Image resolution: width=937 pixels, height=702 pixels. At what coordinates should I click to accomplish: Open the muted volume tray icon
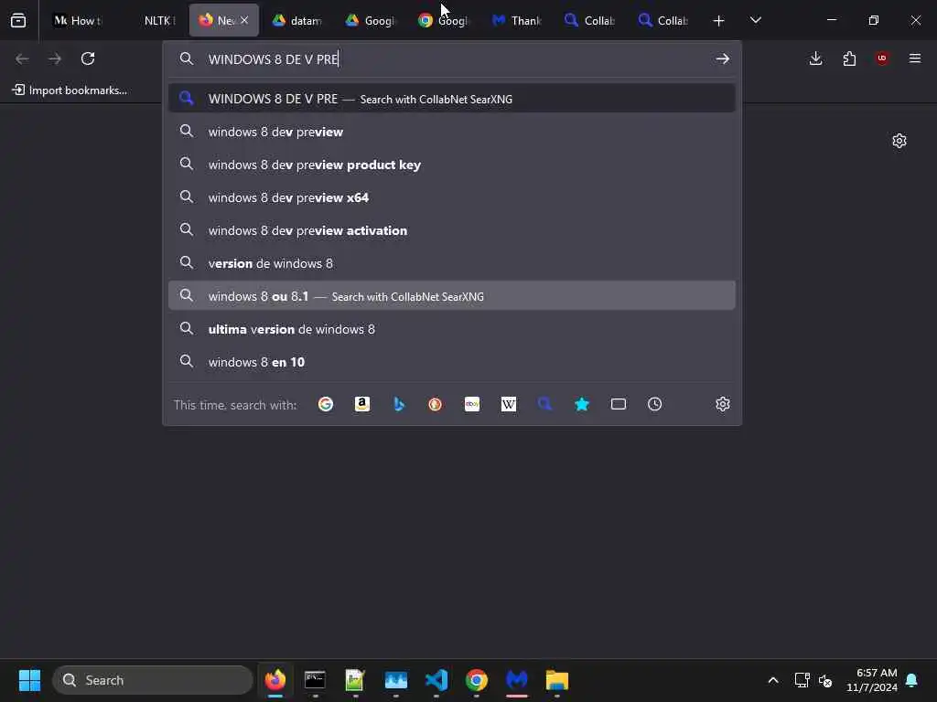coord(825,680)
